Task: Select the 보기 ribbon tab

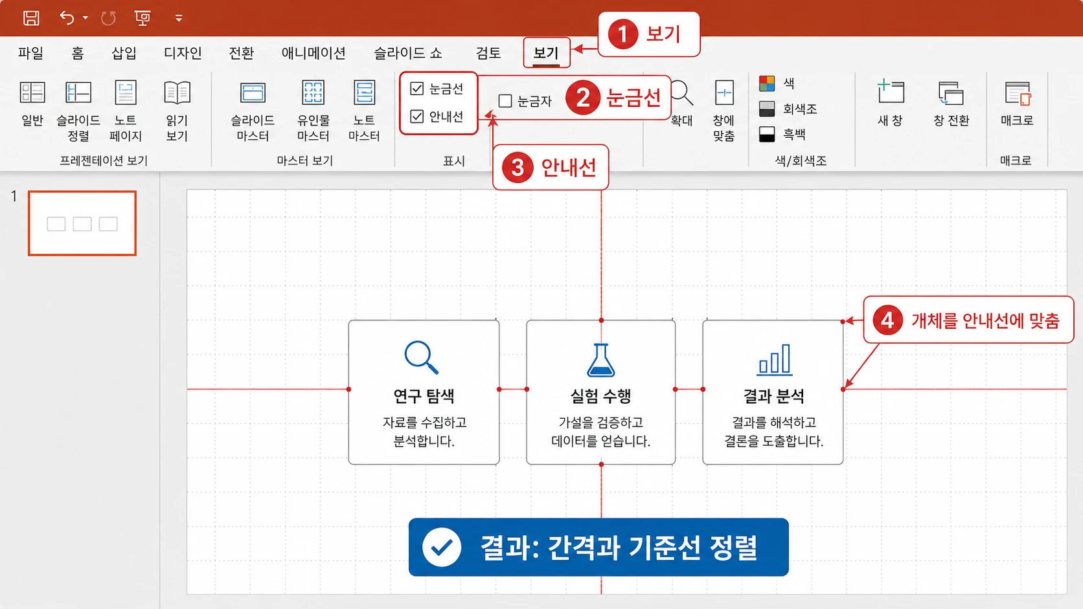Action: pyautogui.click(x=546, y=53)
